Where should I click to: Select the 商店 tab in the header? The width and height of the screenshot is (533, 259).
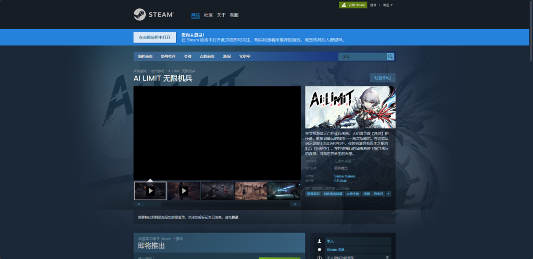tap(196, 15)
